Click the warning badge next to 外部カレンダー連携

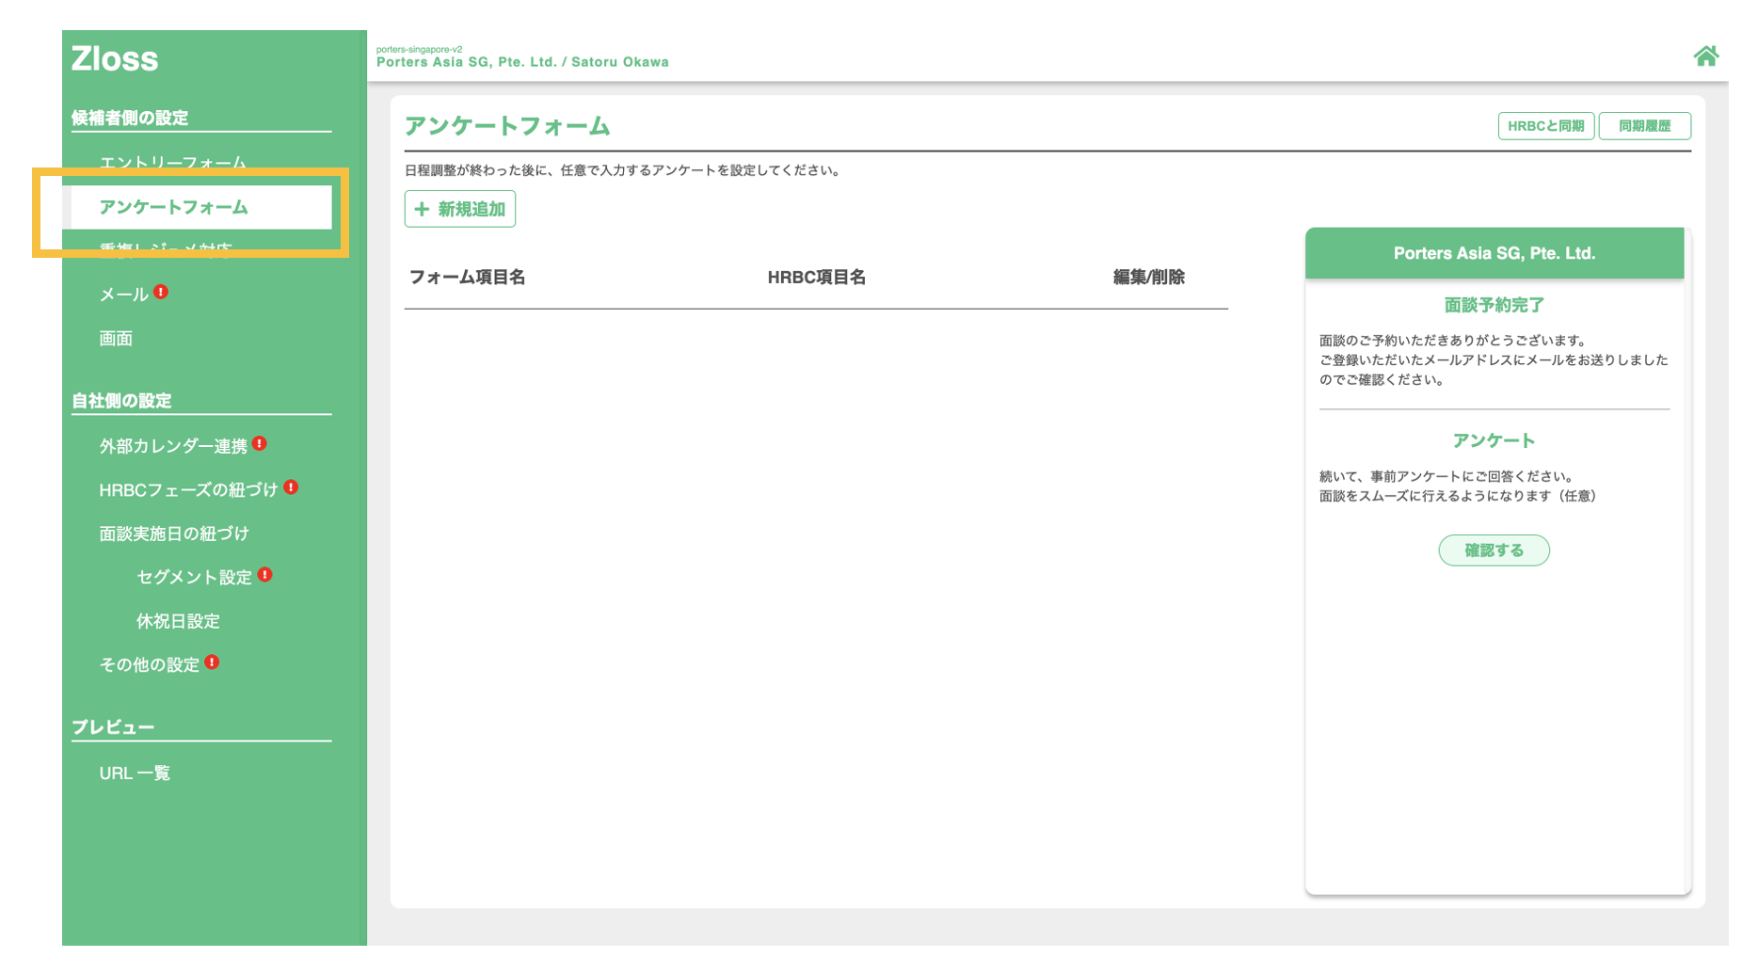click(x=260, y=443)
